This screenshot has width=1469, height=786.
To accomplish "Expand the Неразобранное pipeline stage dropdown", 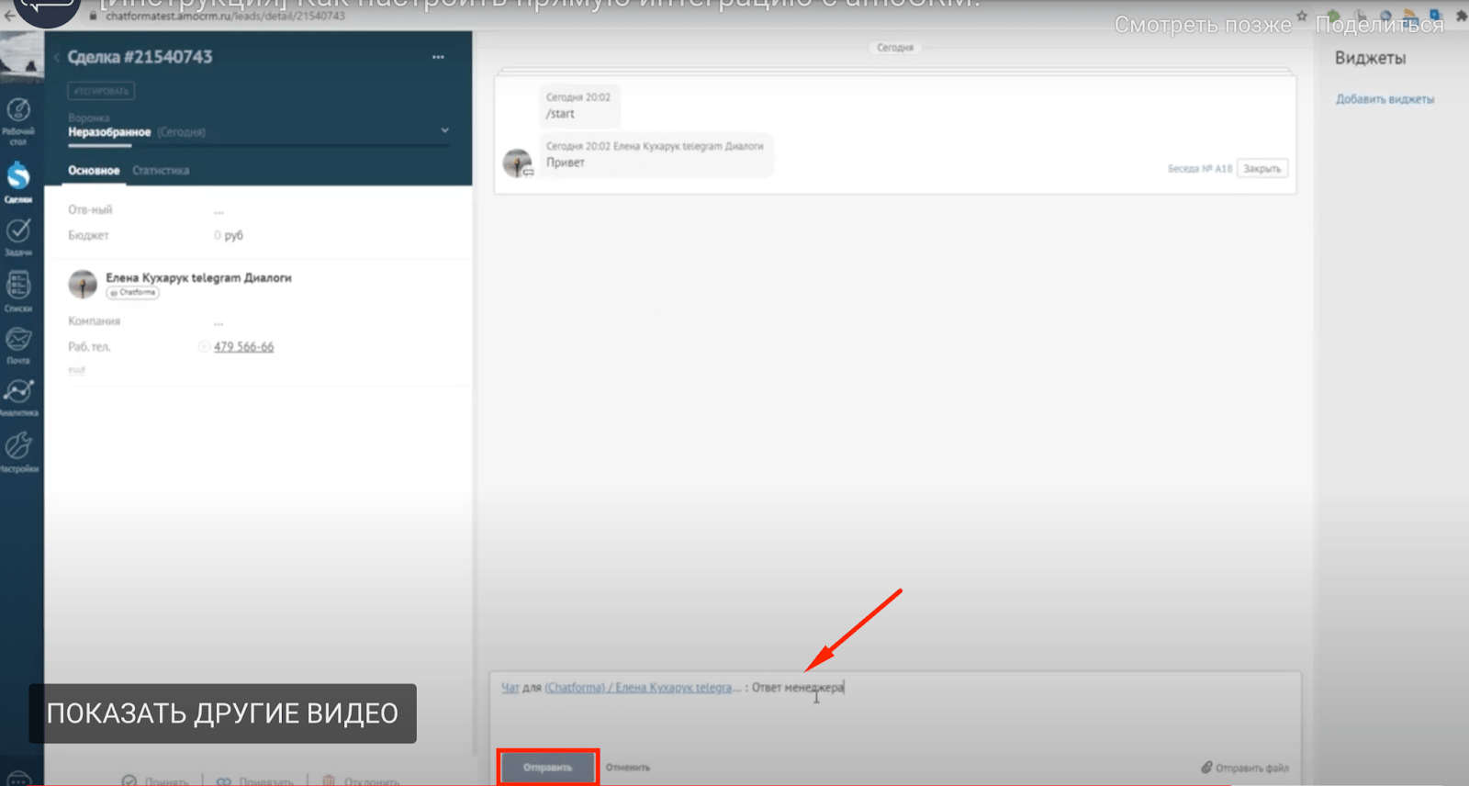I will click(444, 130).
